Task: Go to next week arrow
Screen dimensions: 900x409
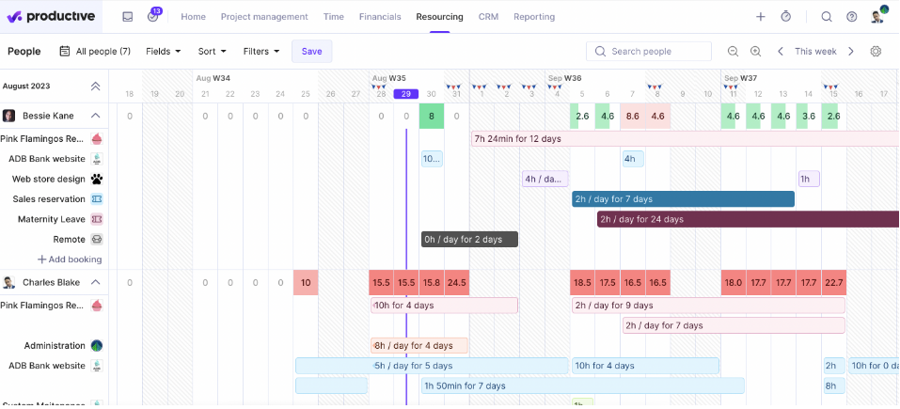Action: (x=851, y=52)
